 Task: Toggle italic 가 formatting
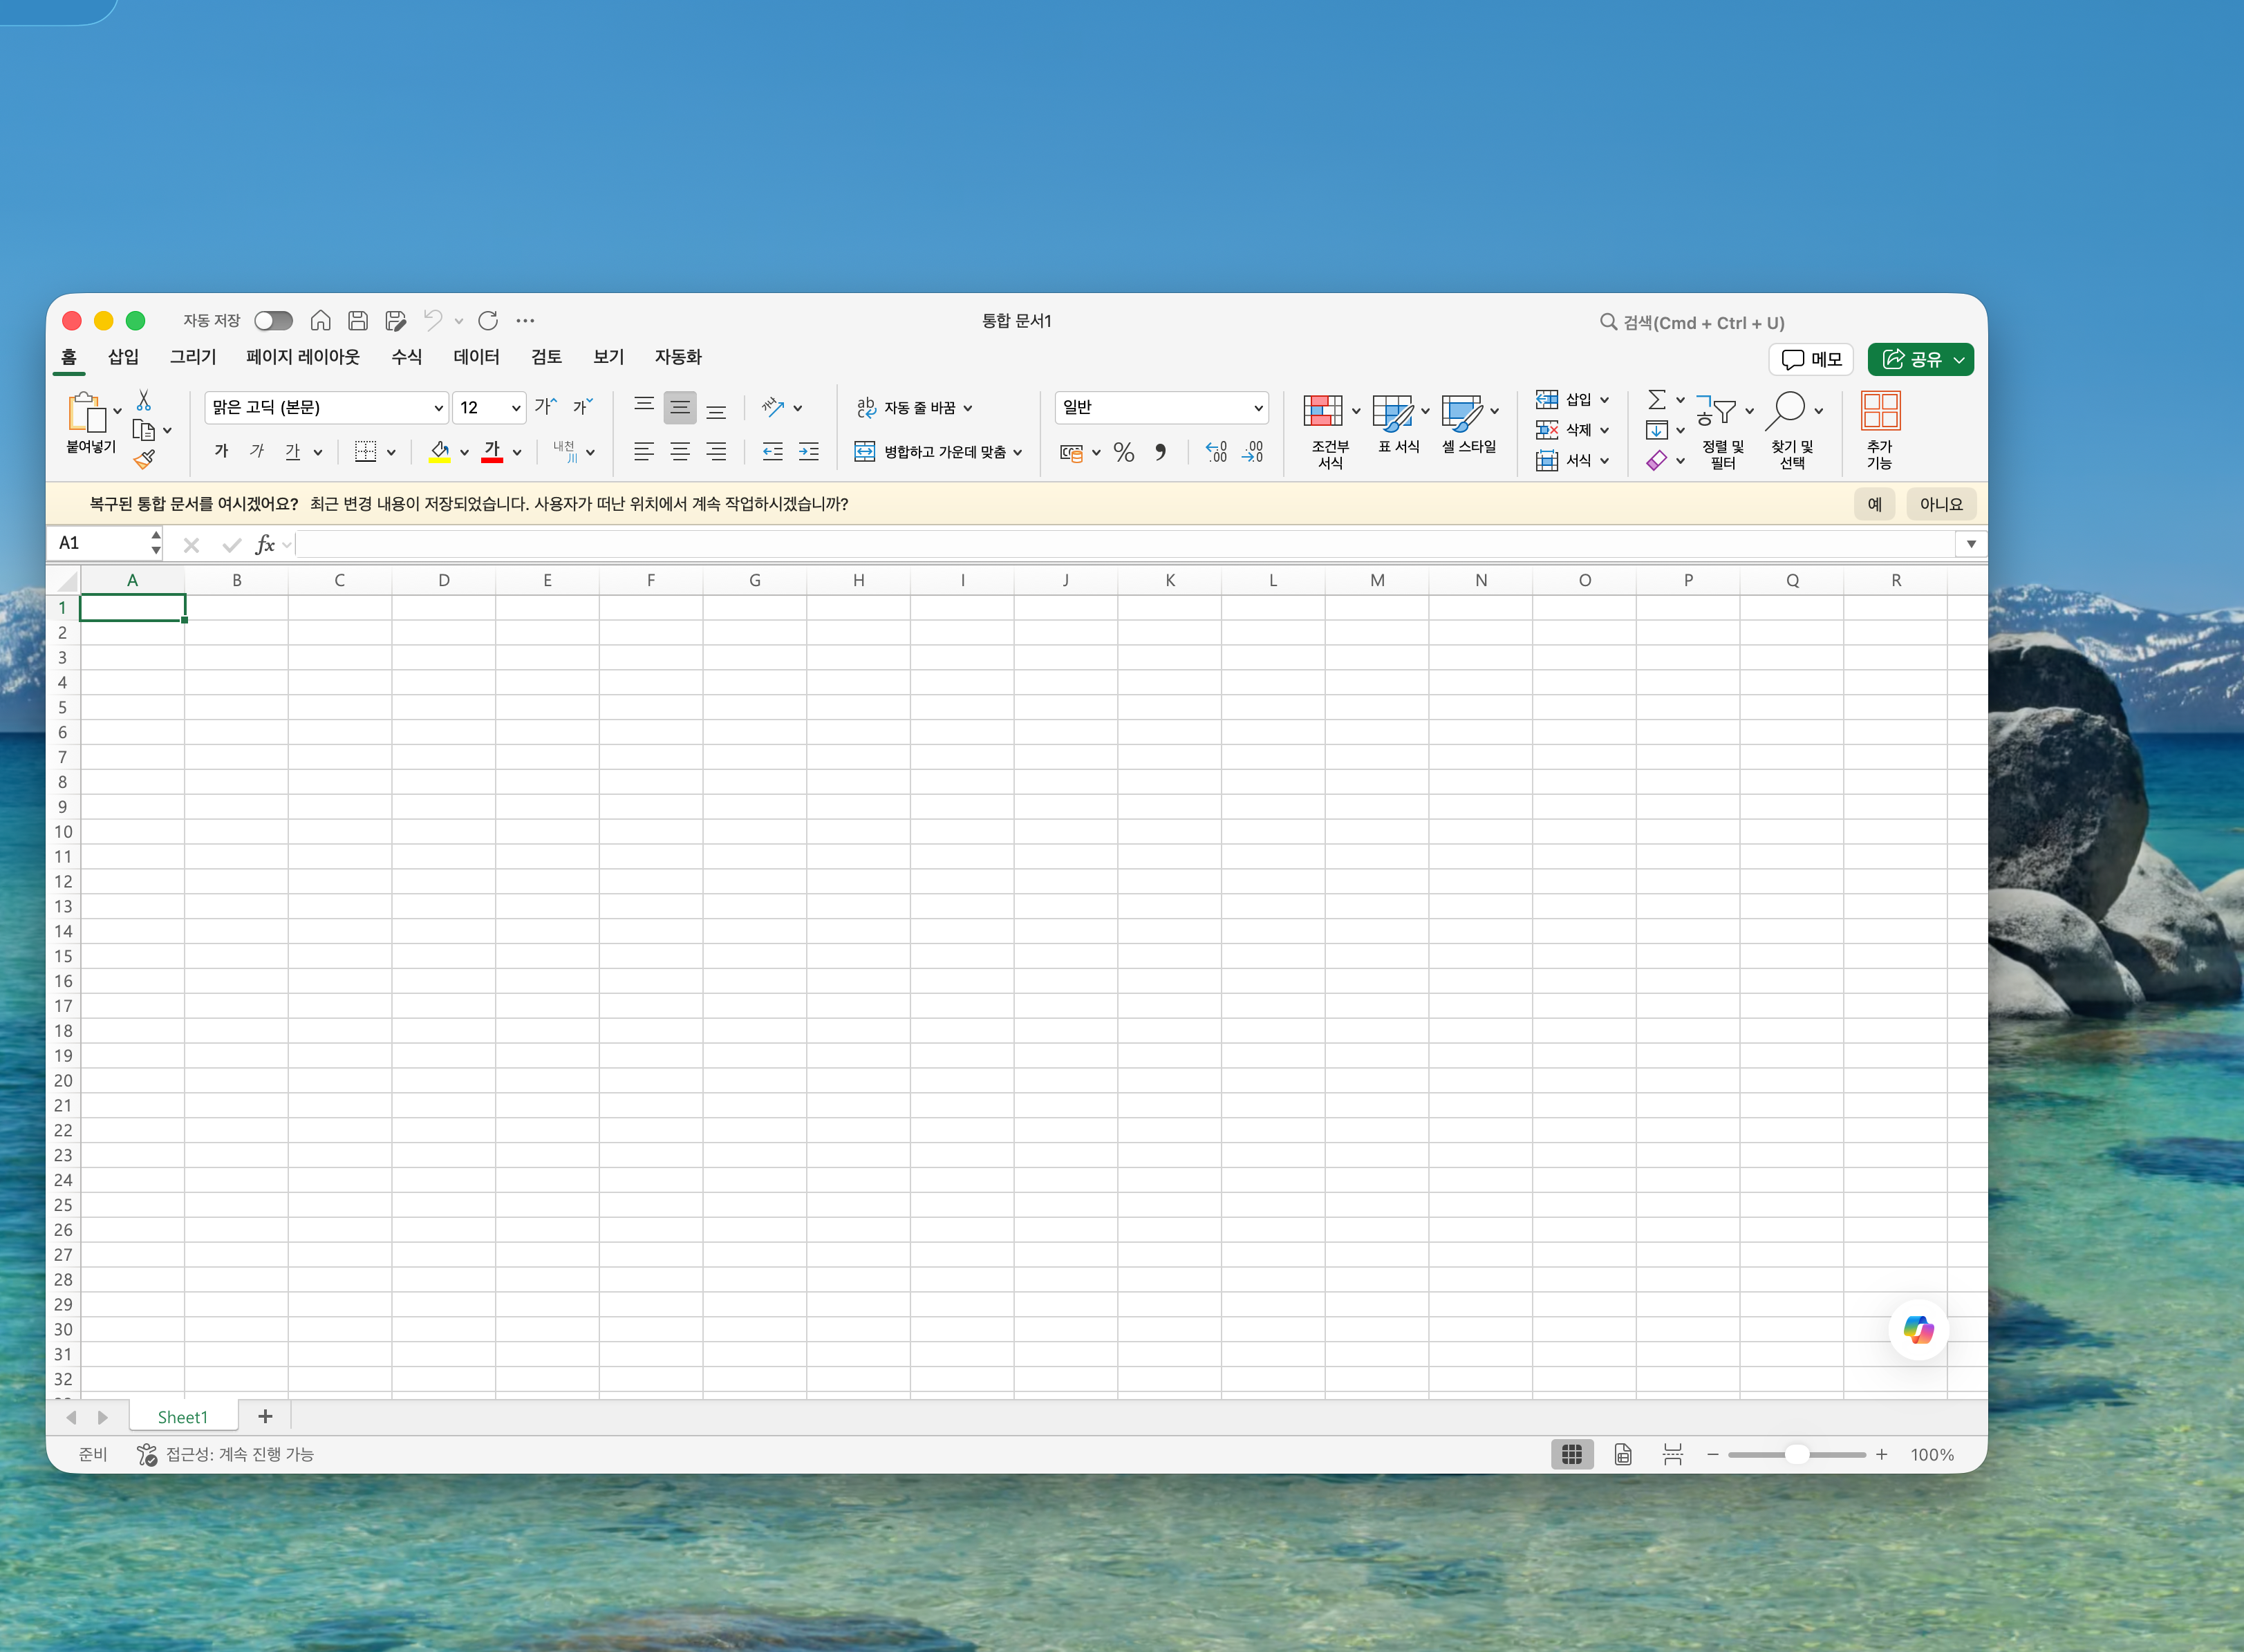click(x=257, y=451)
